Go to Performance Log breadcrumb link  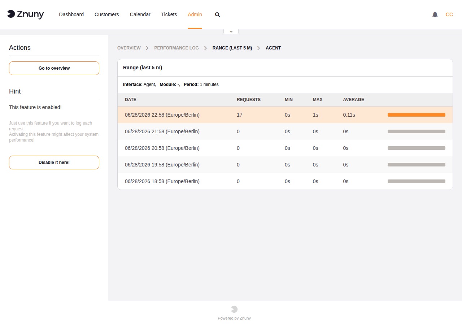pyautogui.click(x=176, y=48)
